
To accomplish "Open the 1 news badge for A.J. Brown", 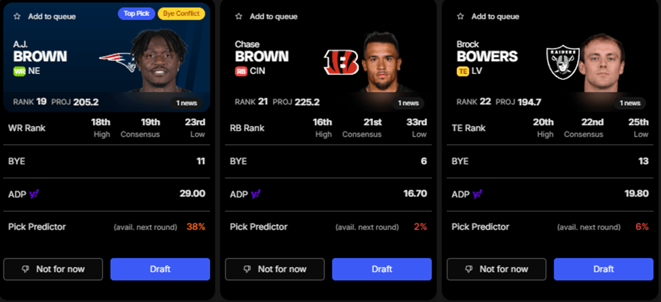I will [x=186, y=103].
